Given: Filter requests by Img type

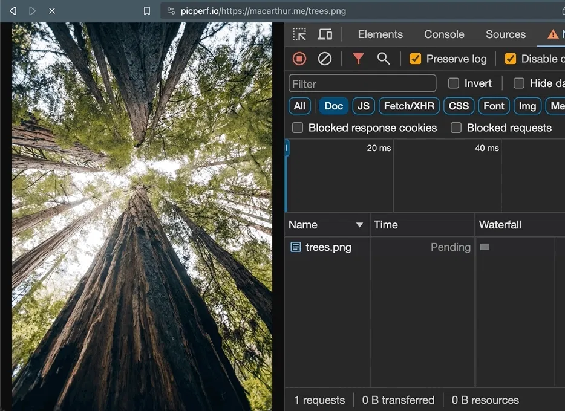Looking at the screenshot, I should (527, 106).
